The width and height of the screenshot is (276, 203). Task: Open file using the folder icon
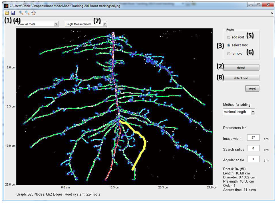[x=7, y=13]
